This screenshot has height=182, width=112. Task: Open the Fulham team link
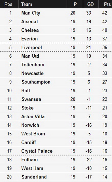(30, 160)
